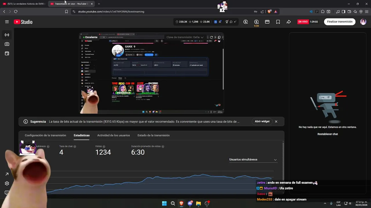Click the sparkle icon in stats pill

tap(235, 22)
